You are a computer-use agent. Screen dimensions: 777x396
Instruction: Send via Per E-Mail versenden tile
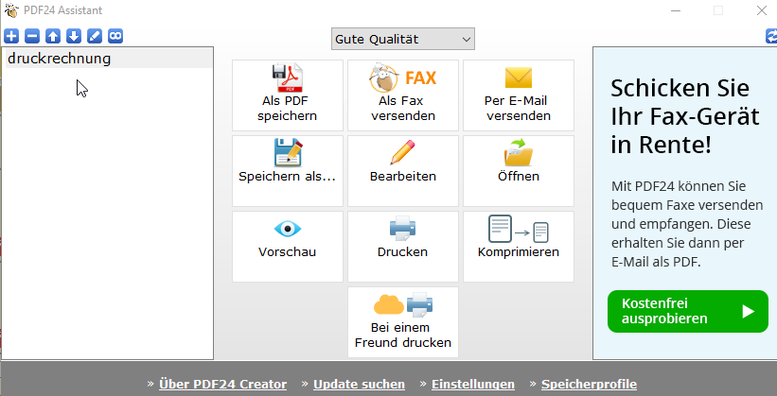[x=519, y=95]
